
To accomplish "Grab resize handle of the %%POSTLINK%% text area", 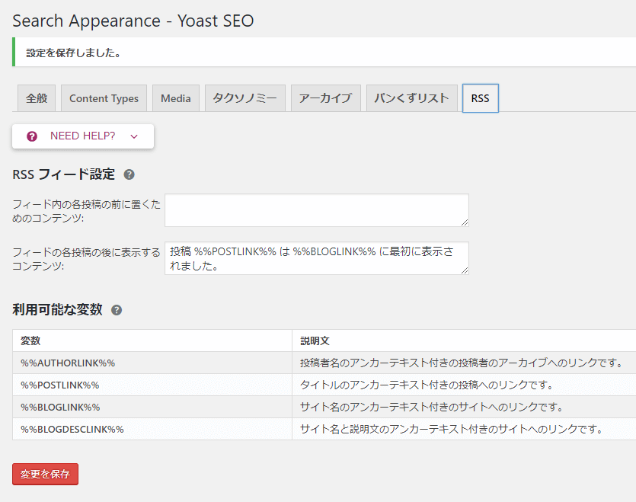I will pyautogui.click(x=465, y=270).
